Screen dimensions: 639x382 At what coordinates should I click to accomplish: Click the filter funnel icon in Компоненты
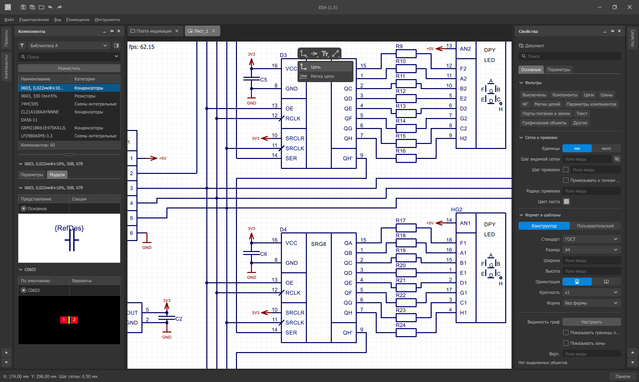[x=22, y=46]
